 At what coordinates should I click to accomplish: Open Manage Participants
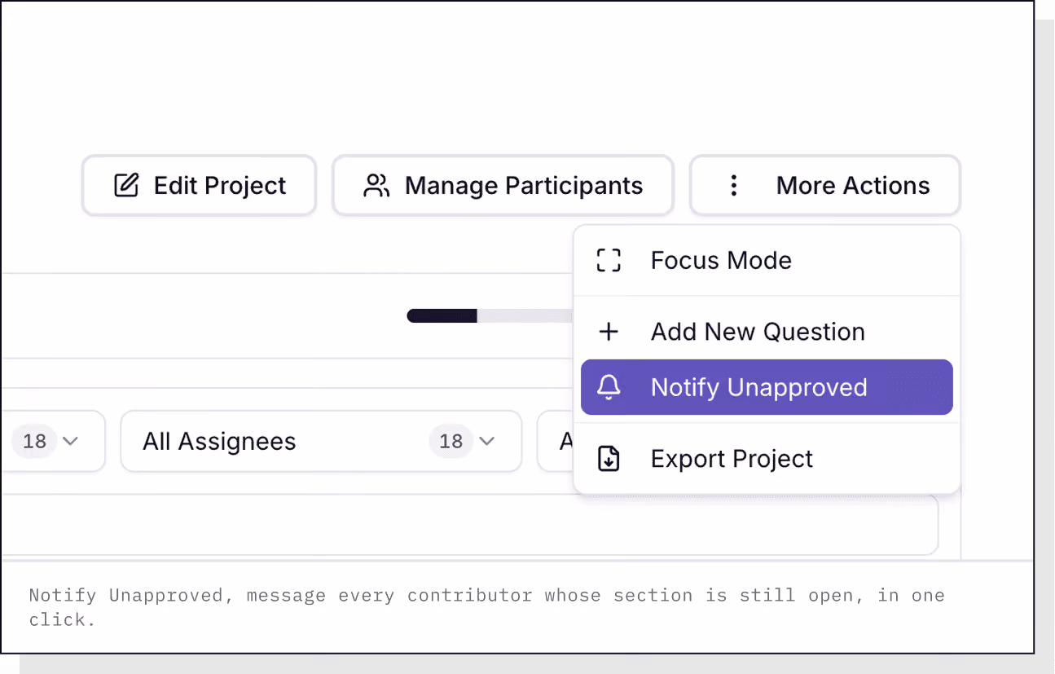coord(503,186)
